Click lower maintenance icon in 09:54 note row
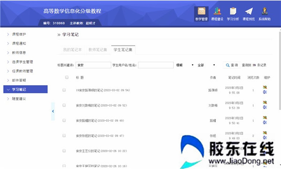The image size is (281, 169). (265, 92)
